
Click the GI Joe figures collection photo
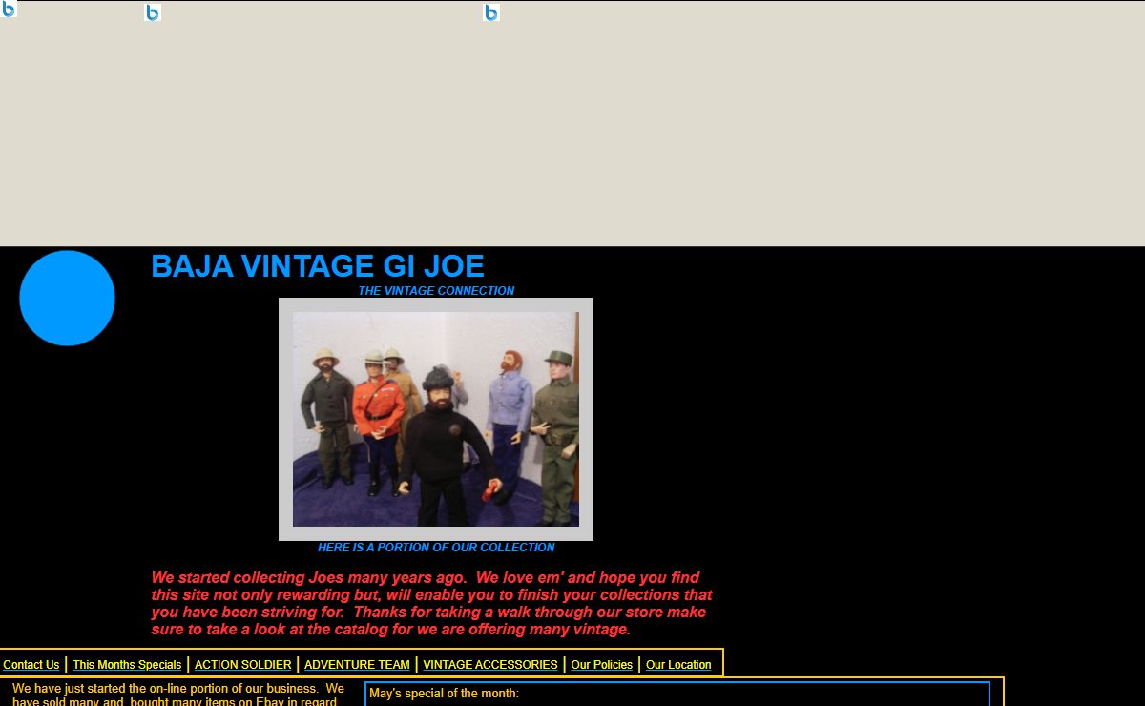(436, 419)
